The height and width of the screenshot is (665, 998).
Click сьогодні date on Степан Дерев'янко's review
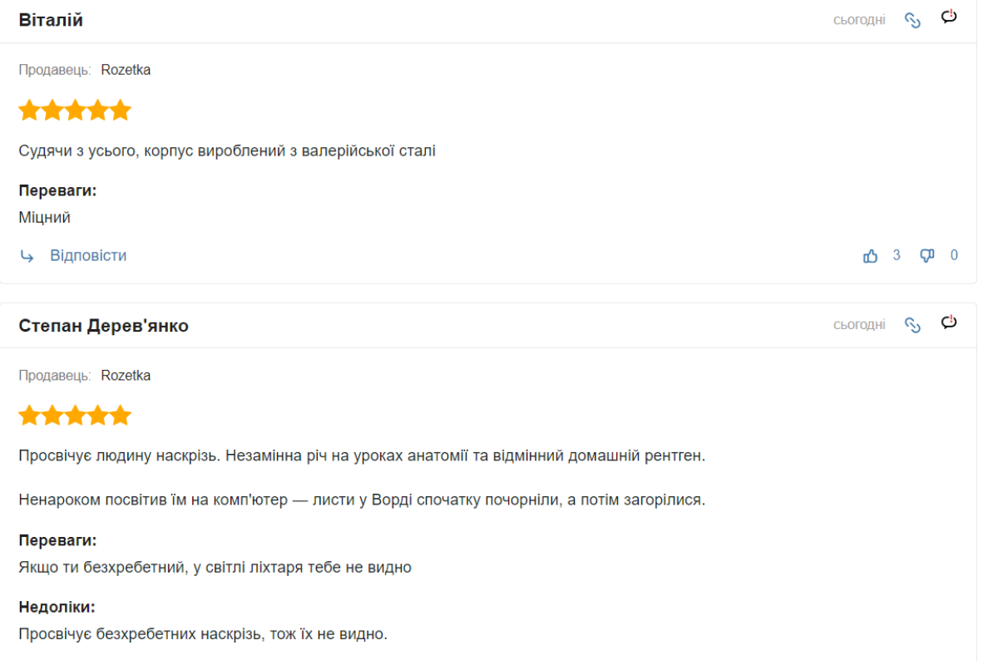(x=859, y=325)
